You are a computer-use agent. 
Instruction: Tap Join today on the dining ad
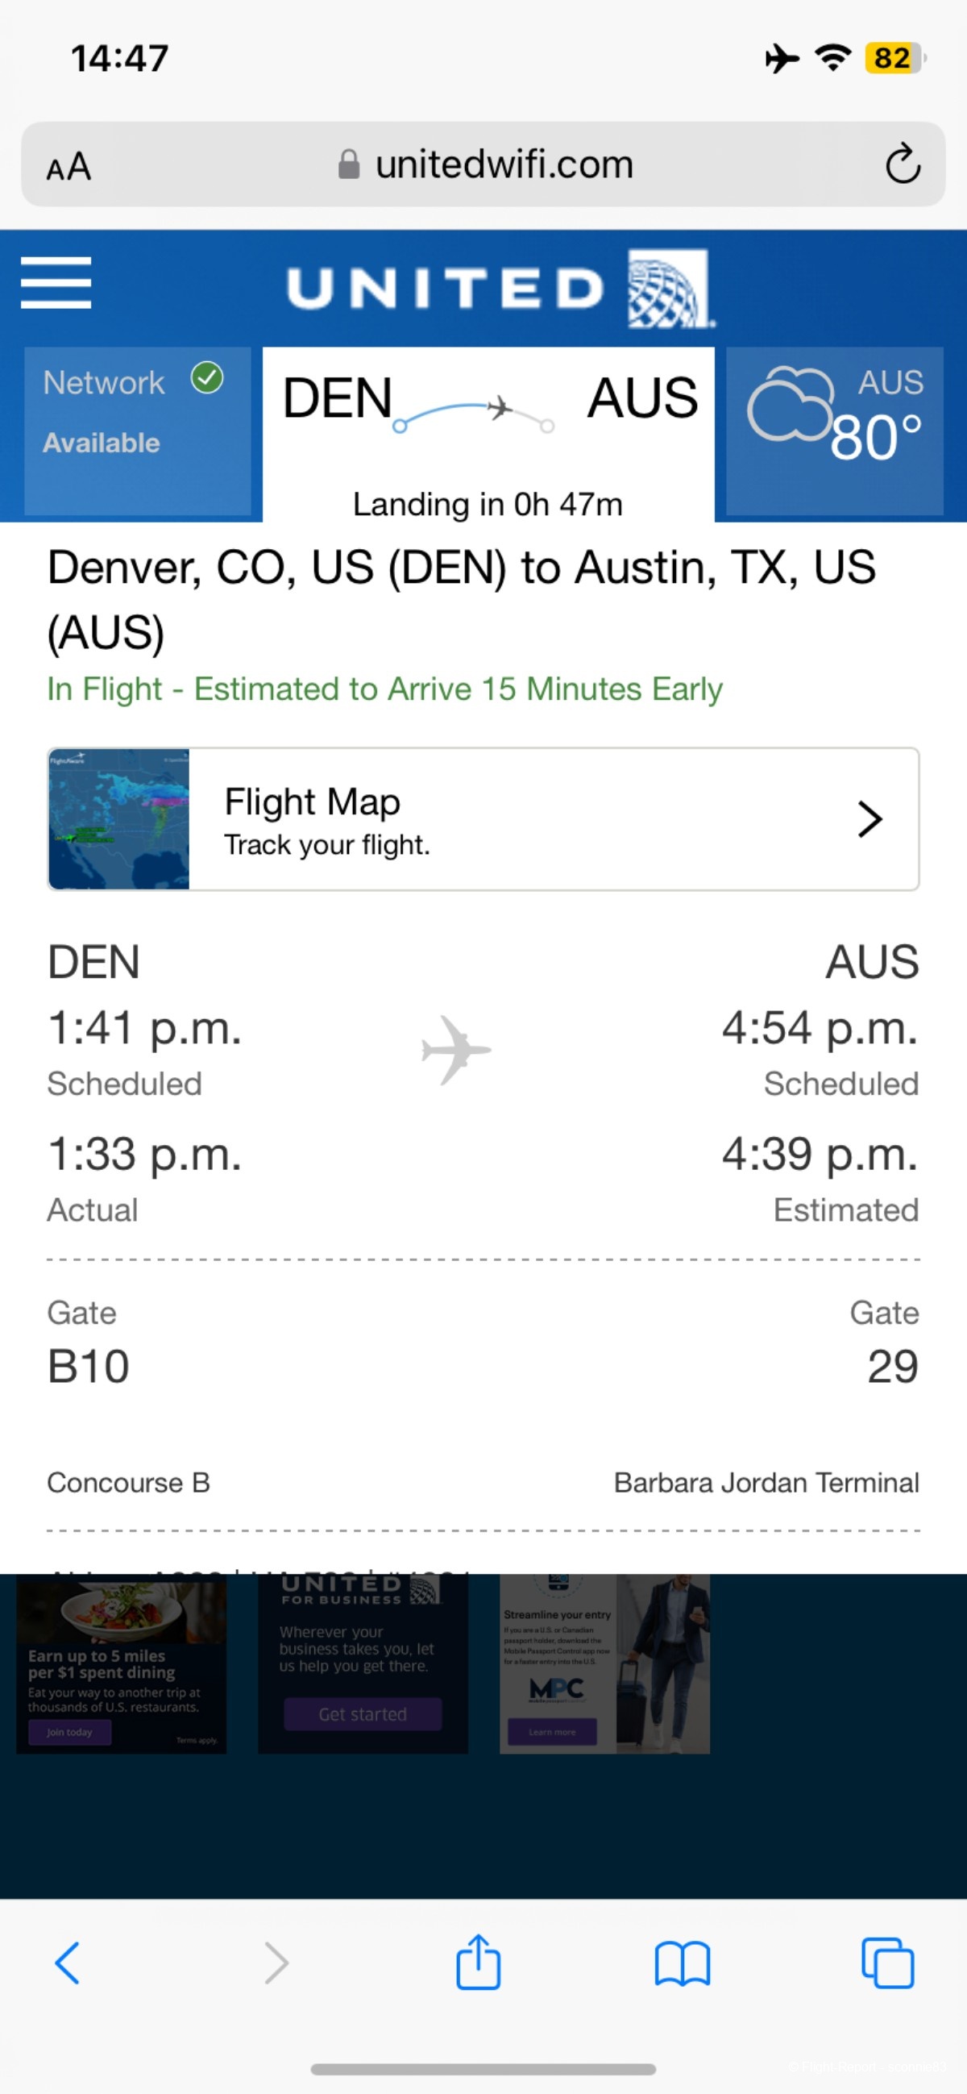point(70,1731)
